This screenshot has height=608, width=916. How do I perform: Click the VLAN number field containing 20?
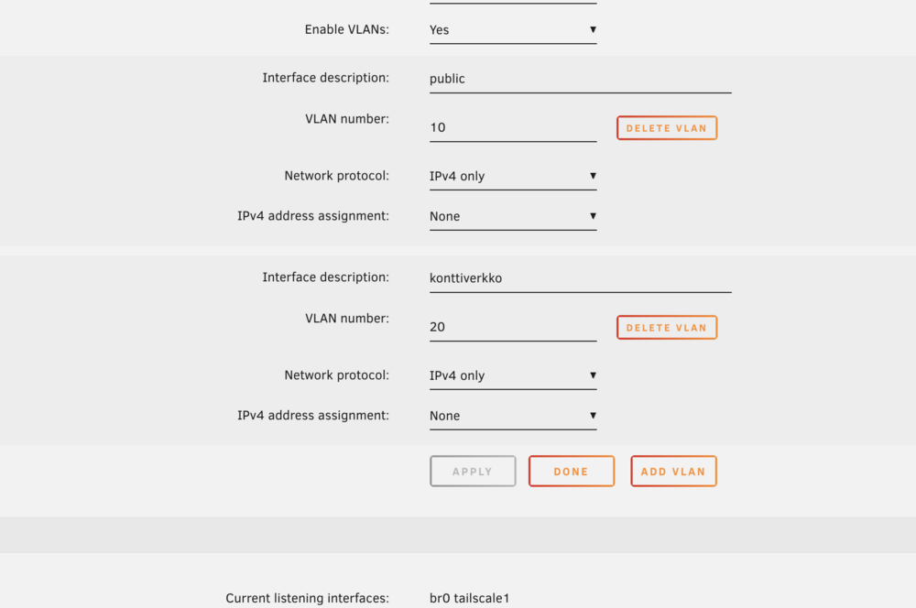[513, 327]
